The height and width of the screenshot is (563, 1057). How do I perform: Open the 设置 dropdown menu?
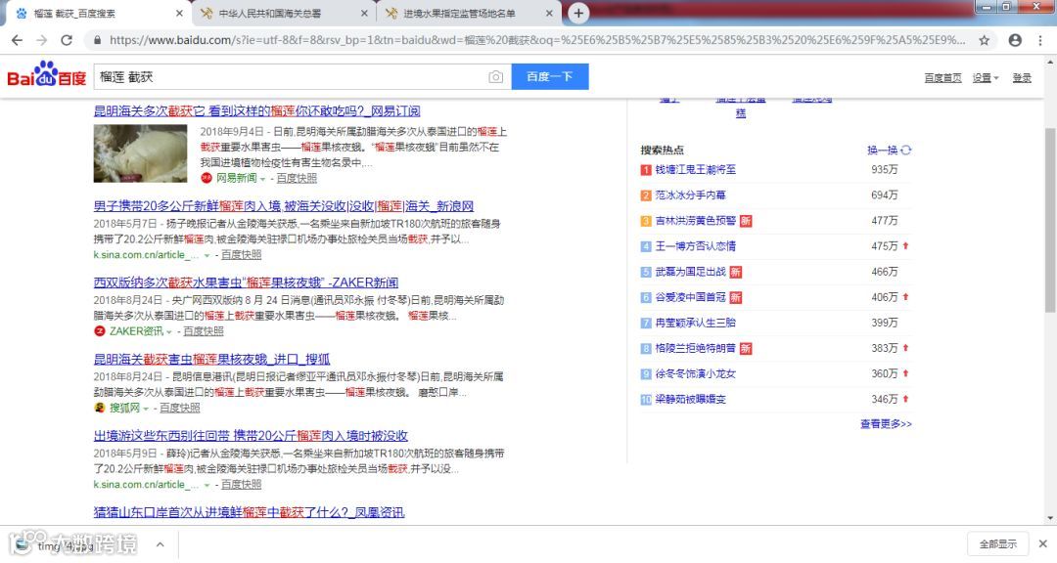point(985,78)
